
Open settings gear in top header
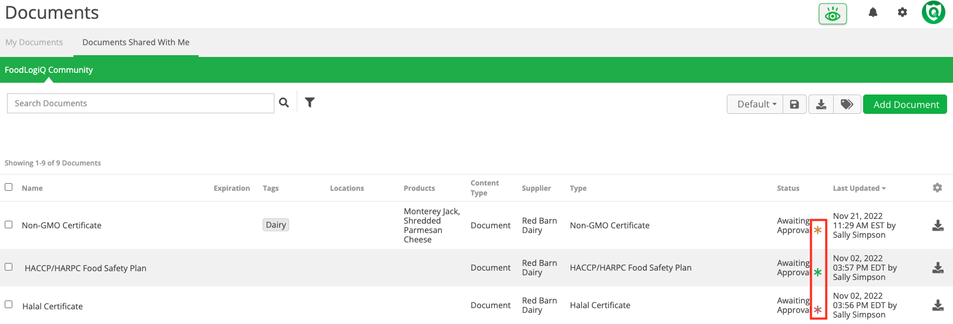pos(902,12)
